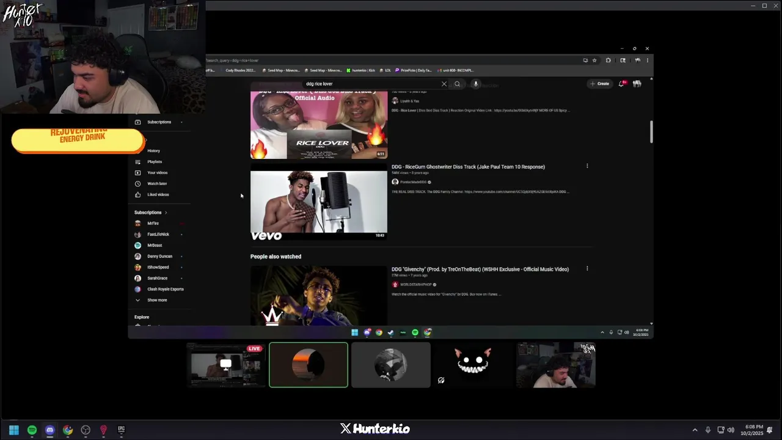This screenshot has height=440, width=782.
Task: Open the browser three-dot menu
Action: (x=647, y=61)
